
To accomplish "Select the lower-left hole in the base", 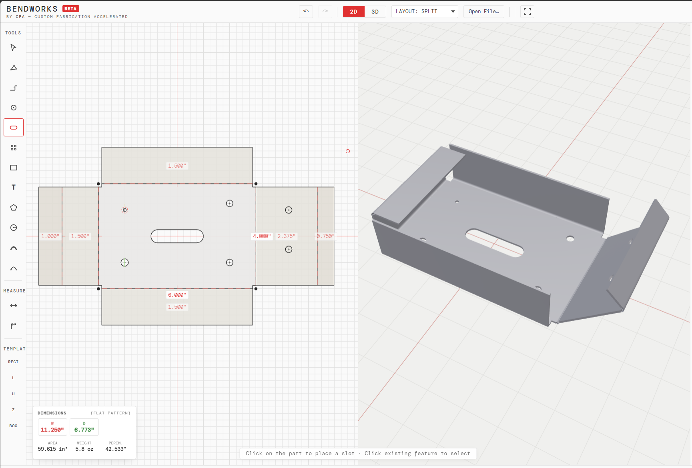I will (x=125, y=262).
